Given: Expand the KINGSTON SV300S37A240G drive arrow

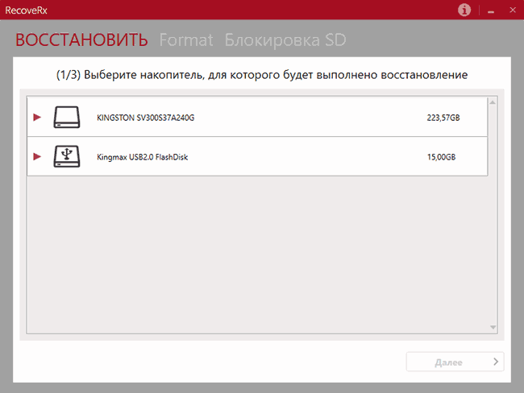Looking at the screenshot, I should tap(37, 118).
